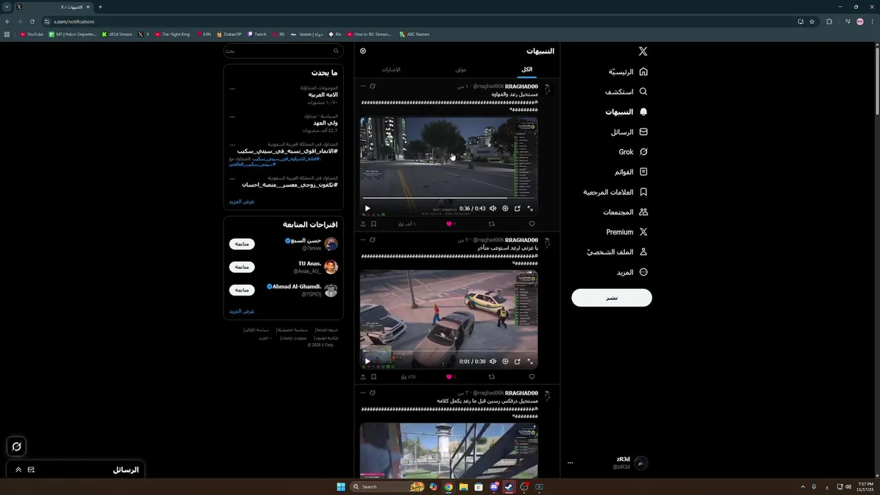
Task: Click the X logo at top of sidebar
Action: (643, 52)
